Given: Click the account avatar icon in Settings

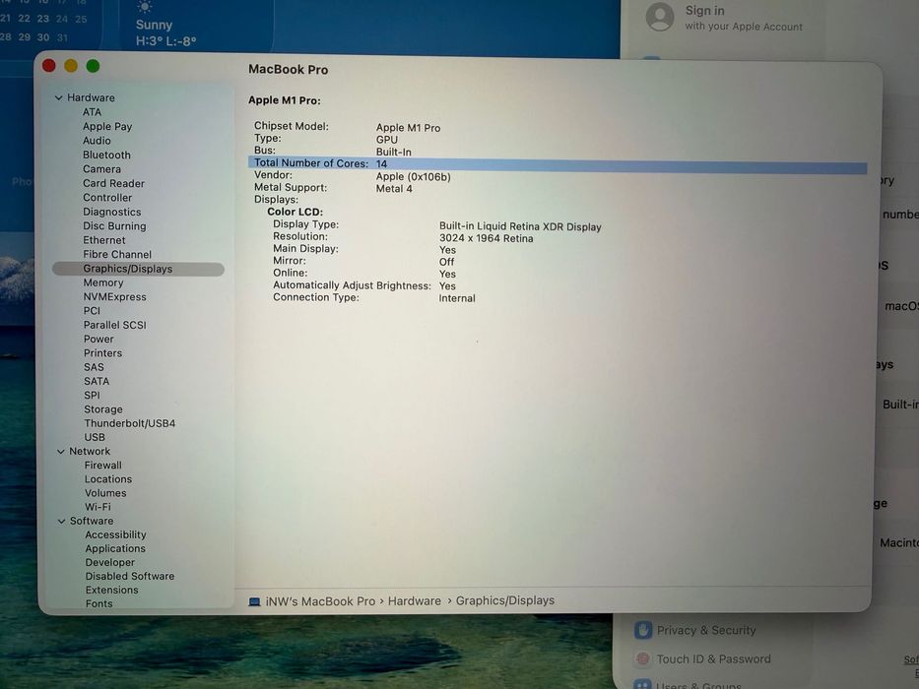Looking at the screenshot, I should pyautogui.click(x=660, y=17).
